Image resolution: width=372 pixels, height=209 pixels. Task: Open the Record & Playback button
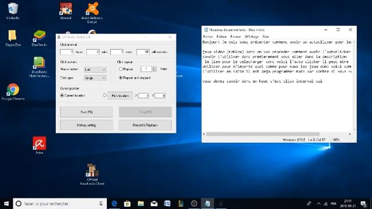(x=145, y=125)
